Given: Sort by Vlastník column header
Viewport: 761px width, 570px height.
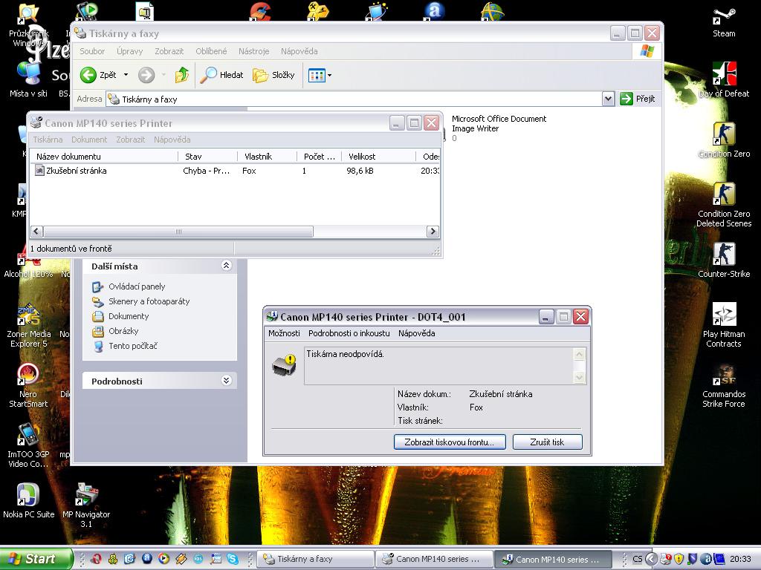Looking at the screenshot, I should [x=267, y=157].
